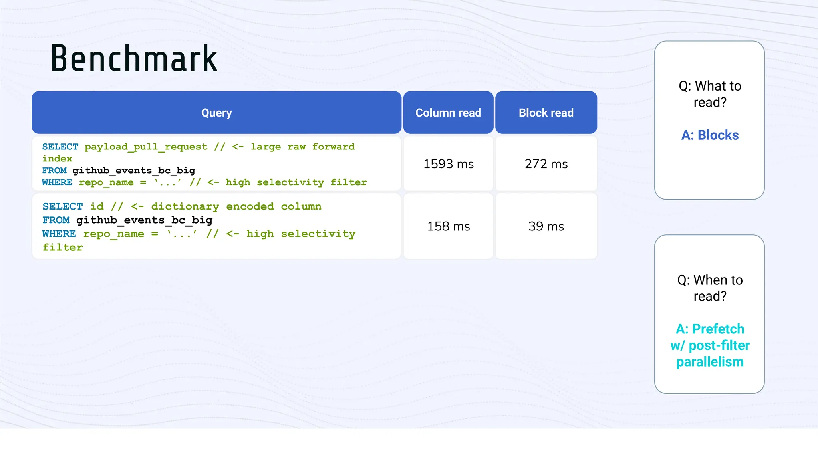The width and height of the screenshot is (818, 460).
Task: Click the 39 ms cell
Action: coord(546,226)
